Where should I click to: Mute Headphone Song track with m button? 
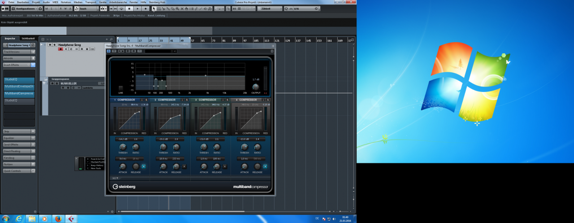[x=50, y=45]
